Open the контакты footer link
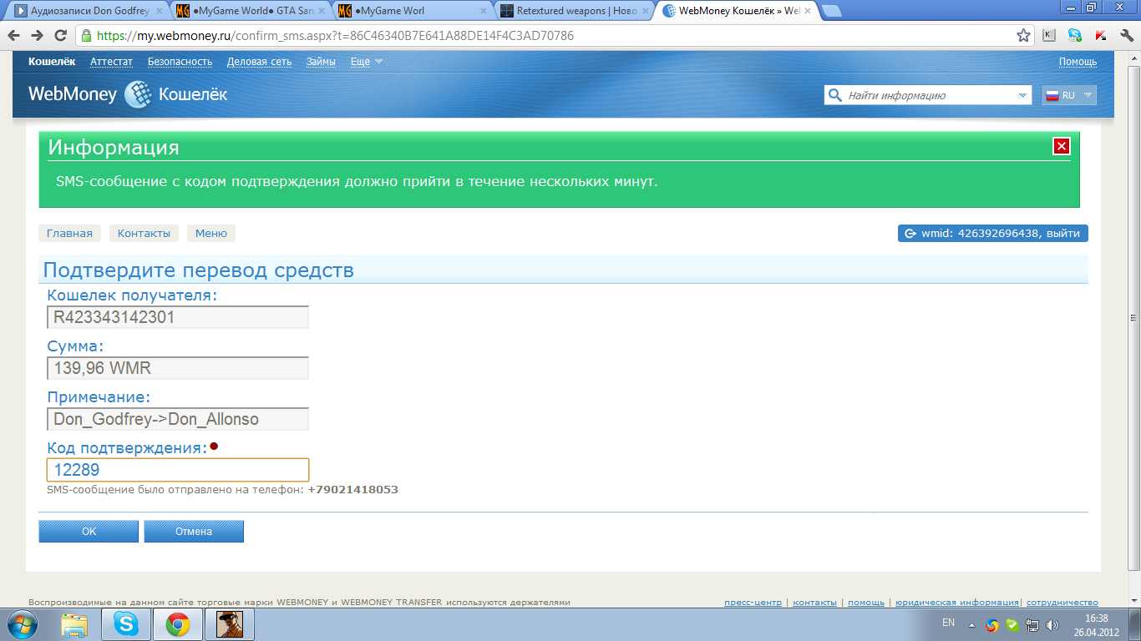This screenshot has width=1141, height=641. pos(814,602)
